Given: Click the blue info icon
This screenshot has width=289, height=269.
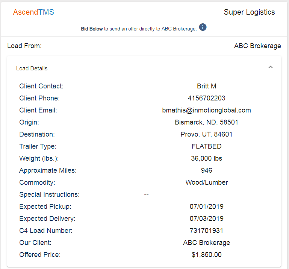Looking at the screenshot, I should tap(203, 27).
